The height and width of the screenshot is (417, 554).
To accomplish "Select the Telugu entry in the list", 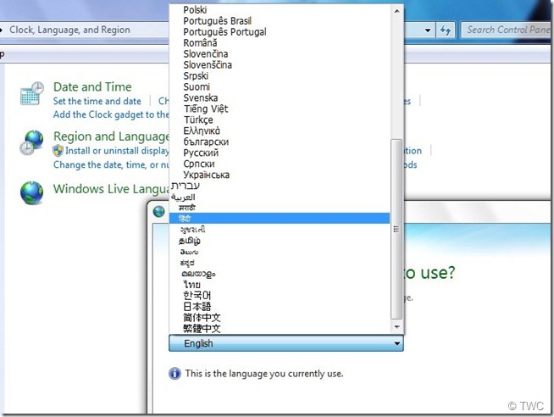I will tap(280, 252).
